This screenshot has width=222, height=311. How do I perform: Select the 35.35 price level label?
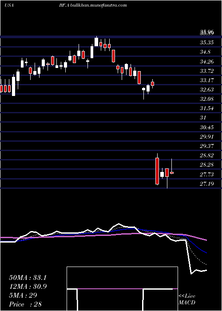207,43
